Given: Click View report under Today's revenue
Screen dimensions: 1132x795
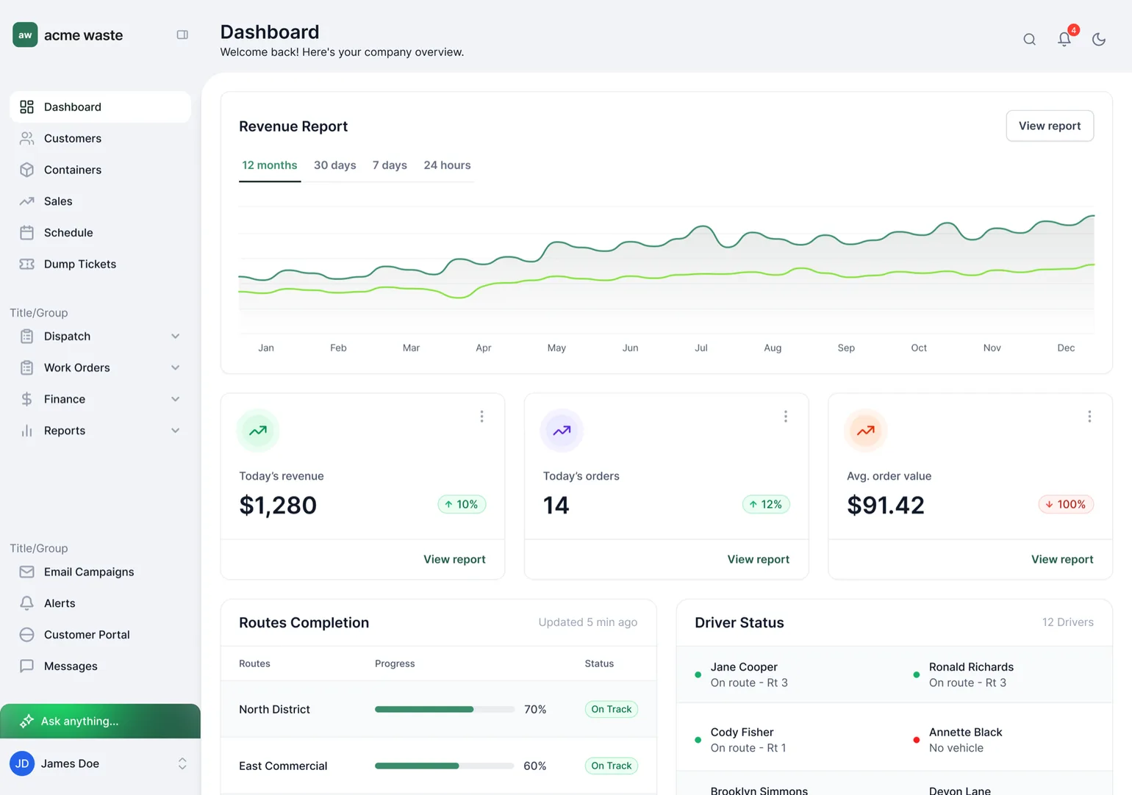Looking at the screenshot, I should point(454,559).
